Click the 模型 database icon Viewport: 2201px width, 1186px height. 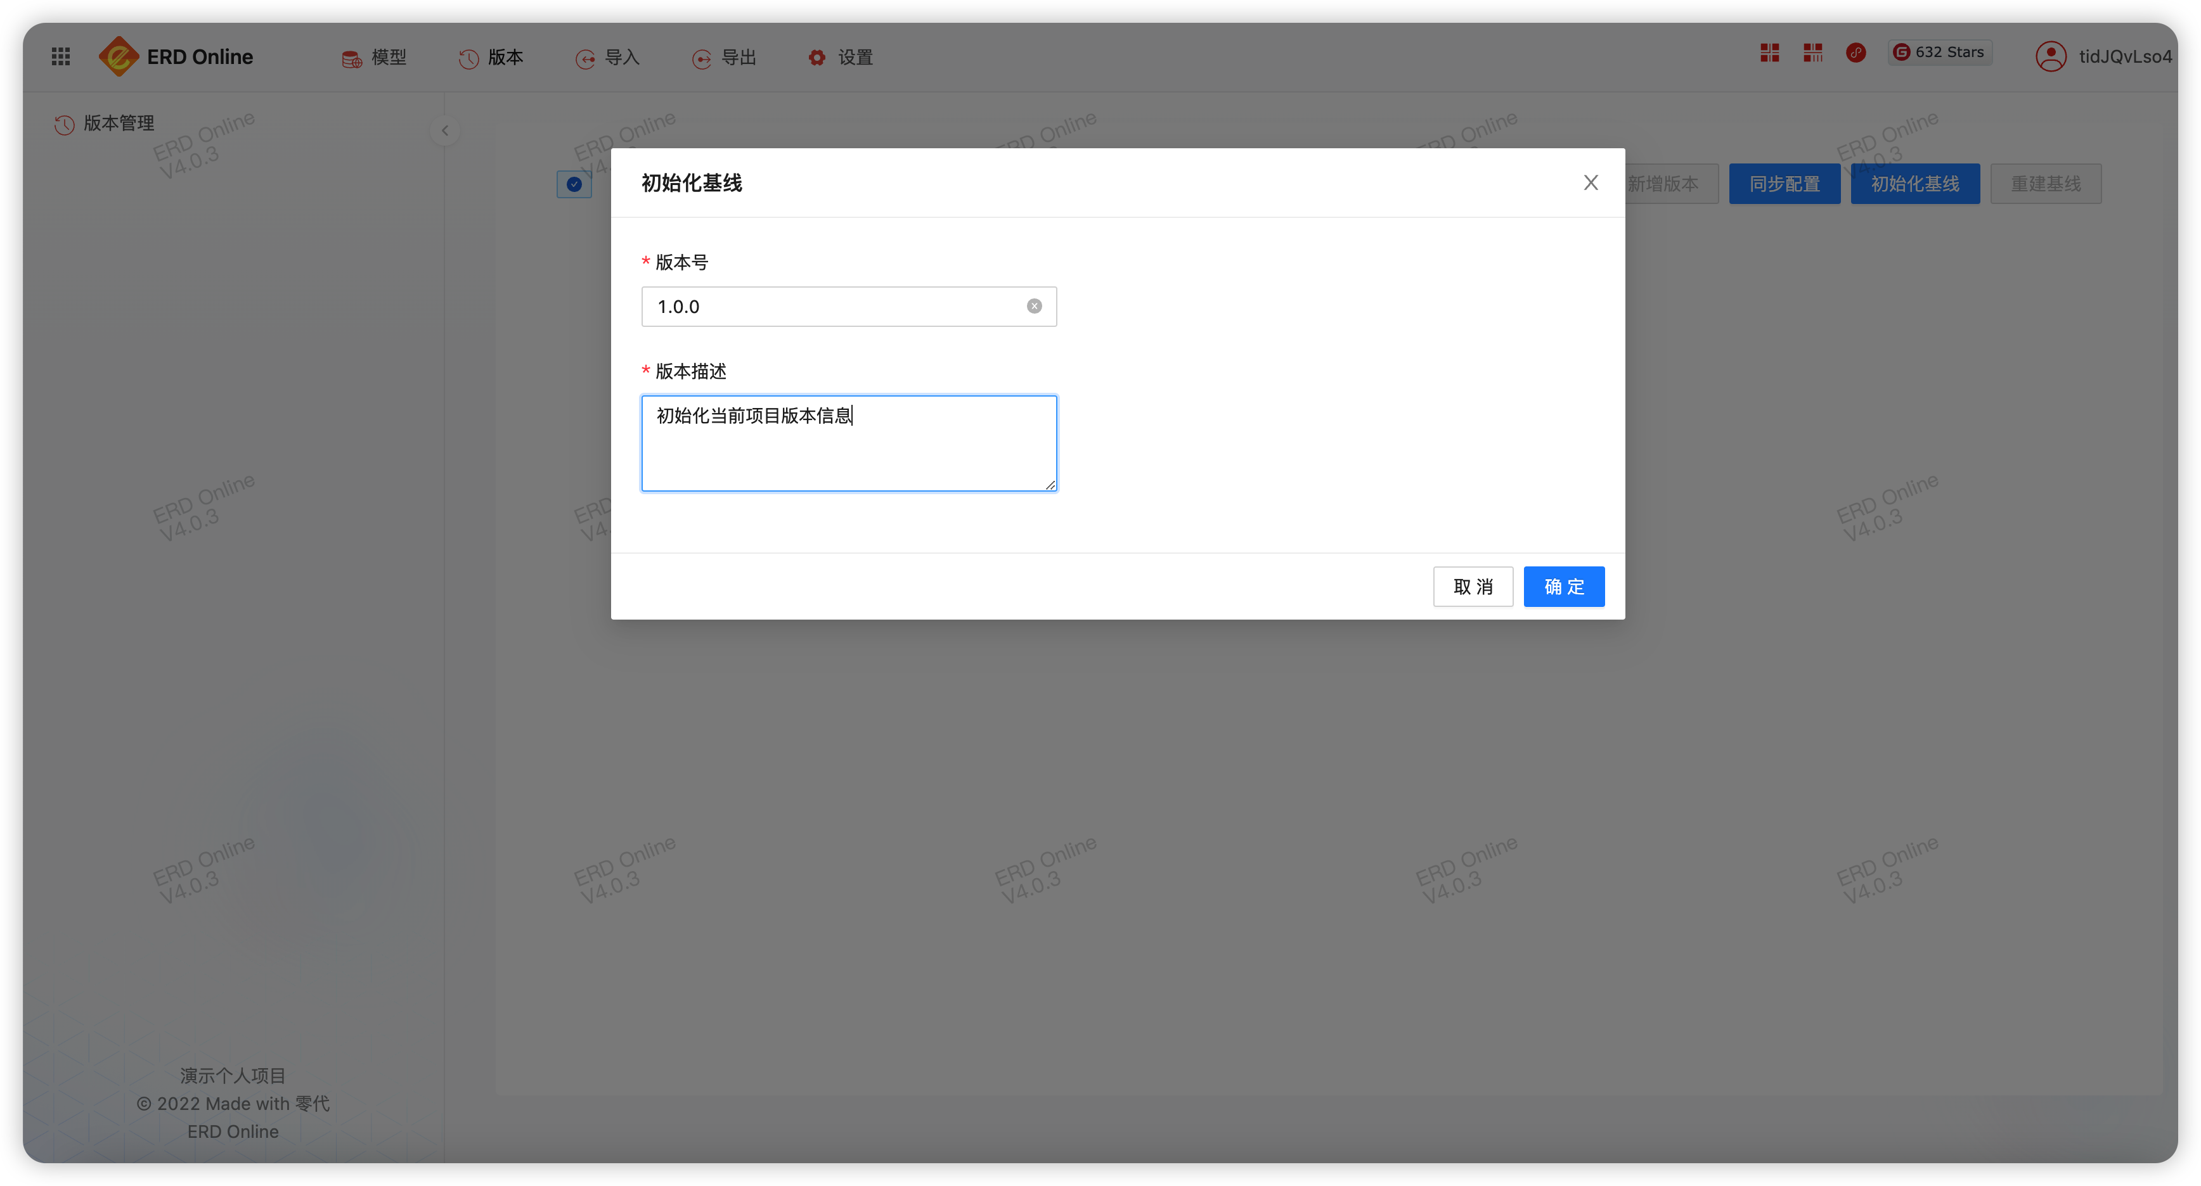(351, 59)
